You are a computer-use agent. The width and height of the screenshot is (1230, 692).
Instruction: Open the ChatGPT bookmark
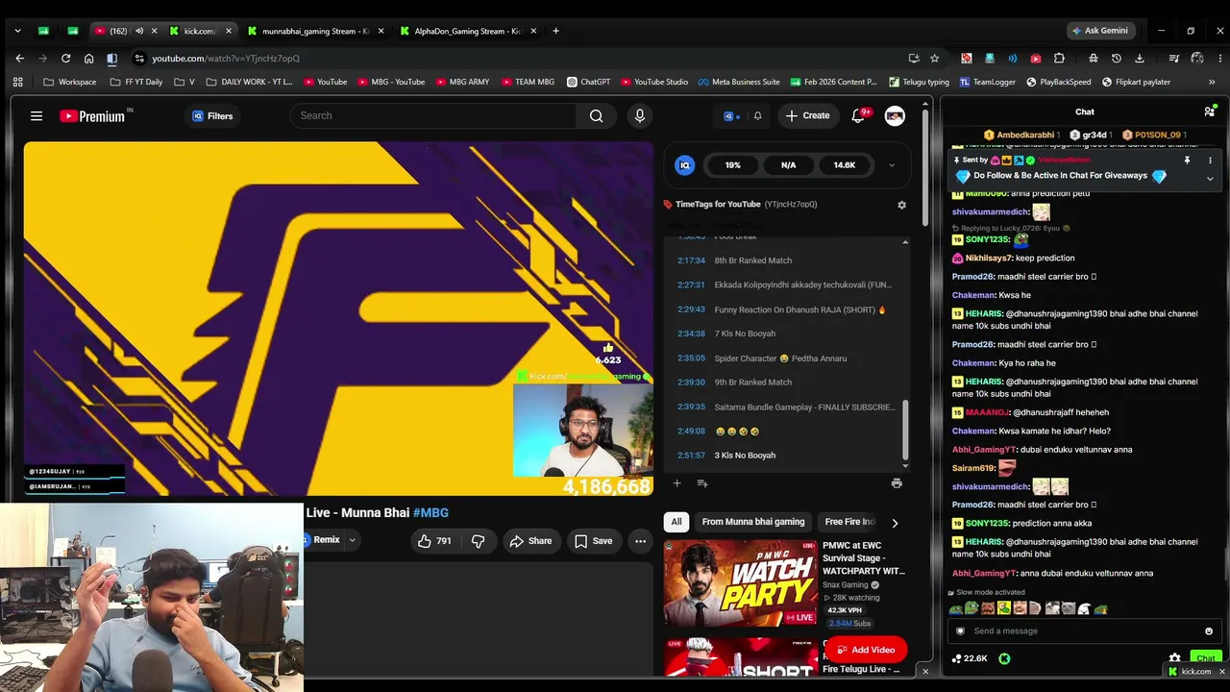tap(588, 82)
